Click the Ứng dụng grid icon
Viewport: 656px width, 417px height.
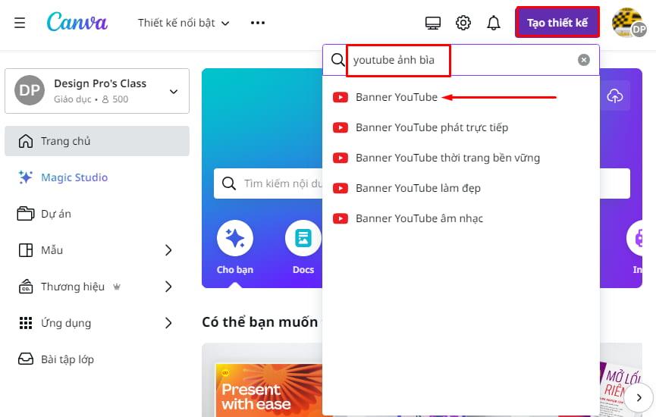click(26, 323)
